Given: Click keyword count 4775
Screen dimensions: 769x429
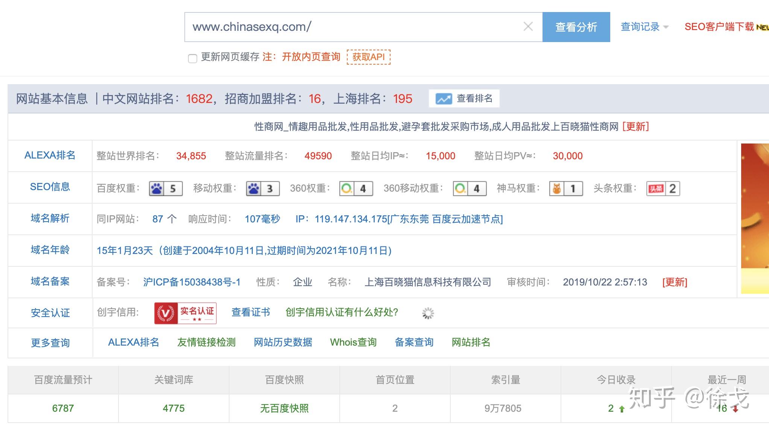Looking at the screenshot, I should point(173,408).
